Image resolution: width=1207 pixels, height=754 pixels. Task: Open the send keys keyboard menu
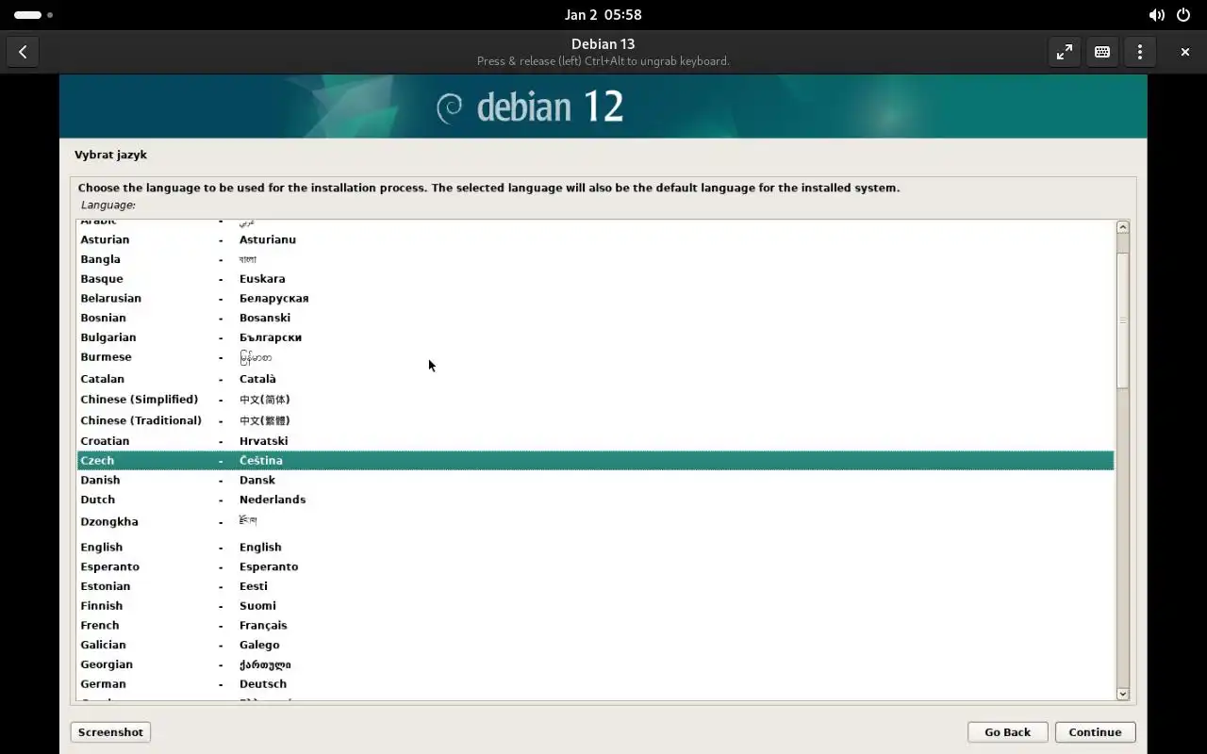click(1102, 52)
